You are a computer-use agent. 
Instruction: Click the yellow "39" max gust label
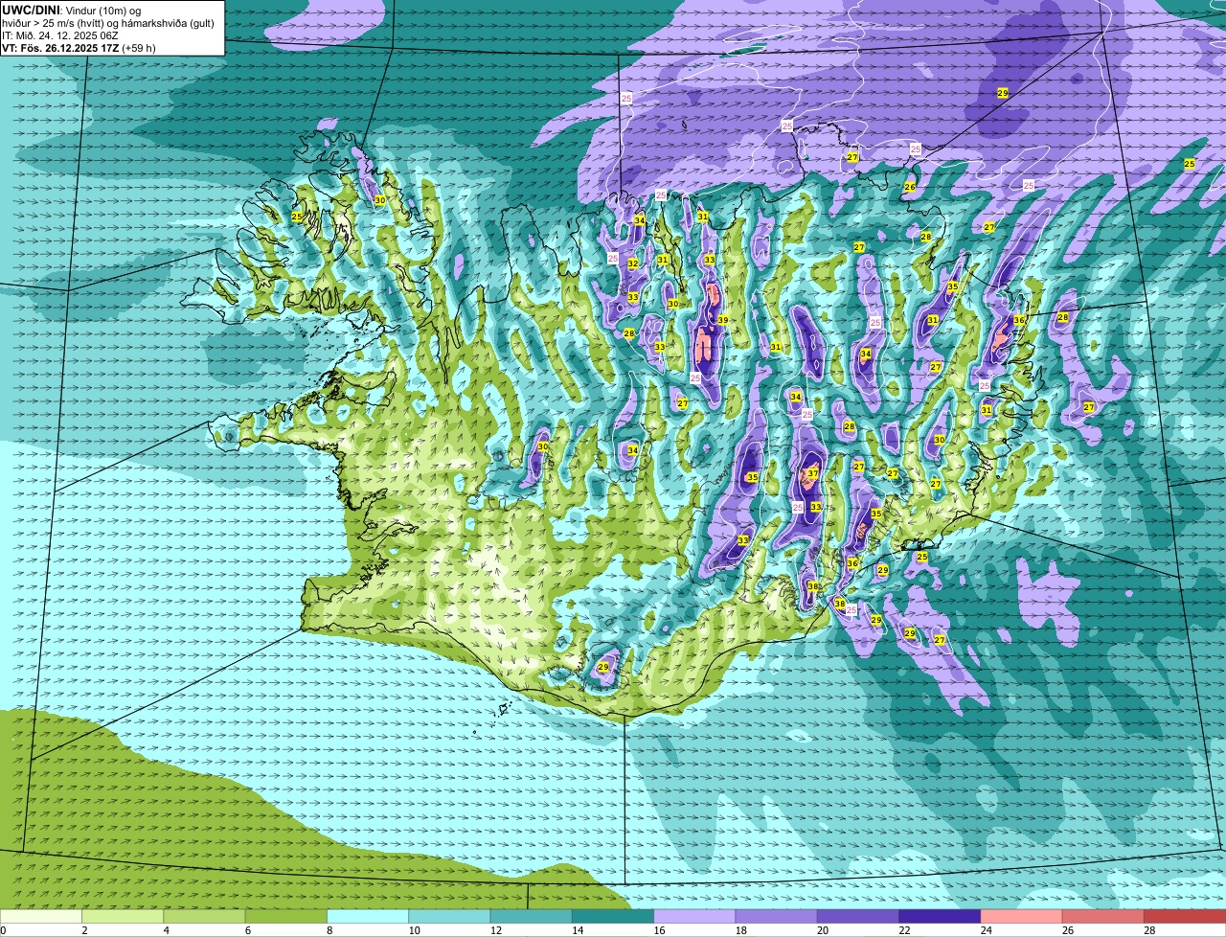(x=722, y=320)
